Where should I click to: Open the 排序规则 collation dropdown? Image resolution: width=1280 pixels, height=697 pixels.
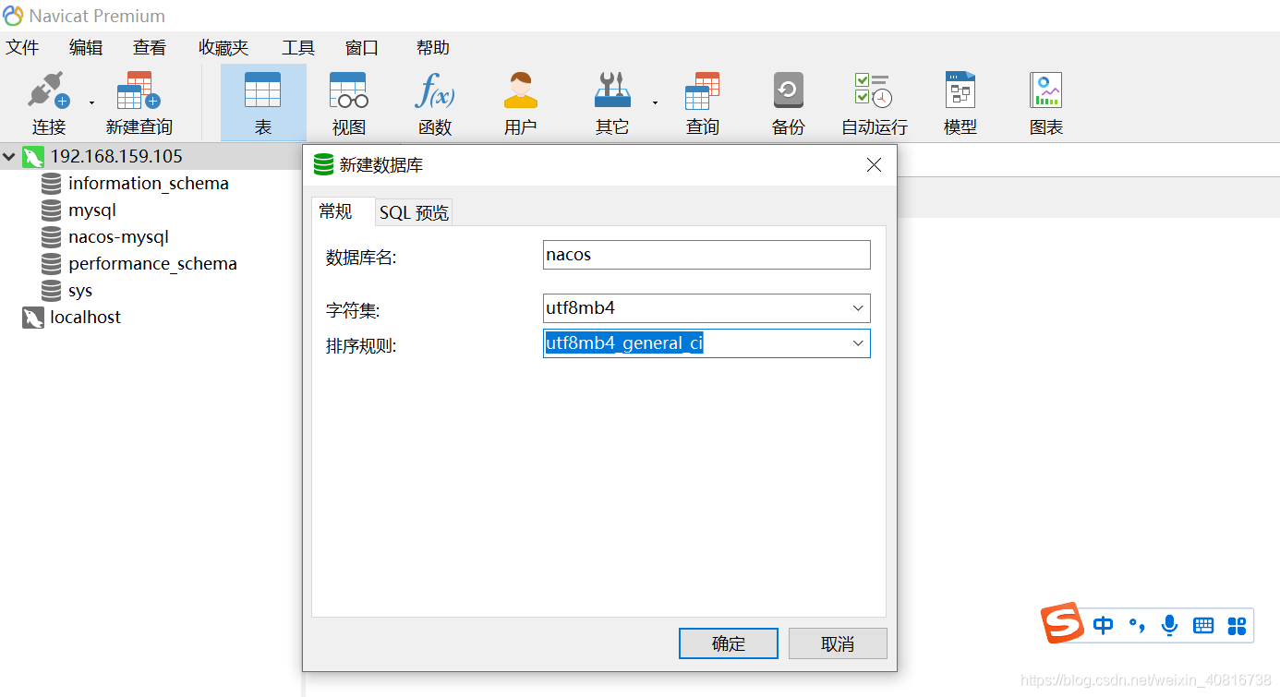pyautogui.click(x=858, y=342)
